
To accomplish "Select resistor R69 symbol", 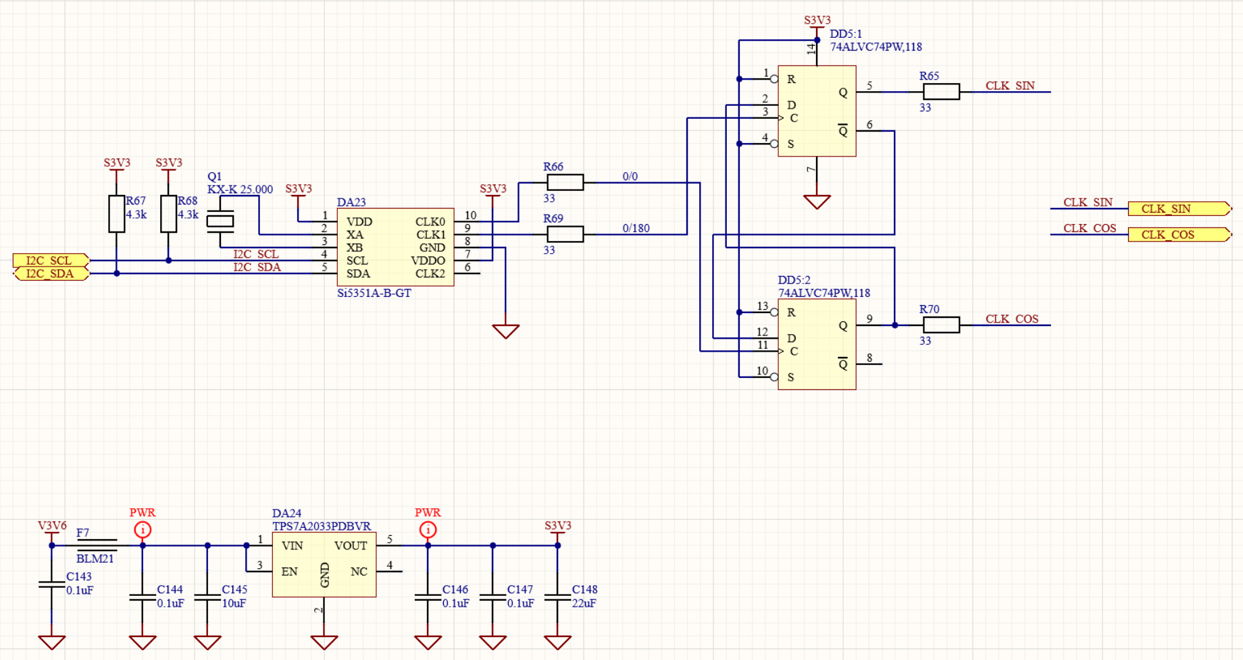I will 565,234.
